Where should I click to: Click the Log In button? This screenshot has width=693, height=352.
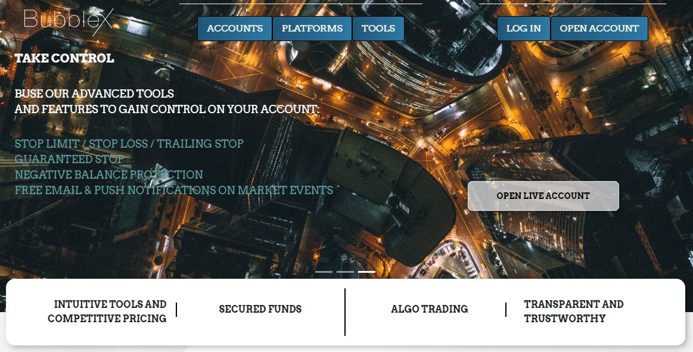524,29
